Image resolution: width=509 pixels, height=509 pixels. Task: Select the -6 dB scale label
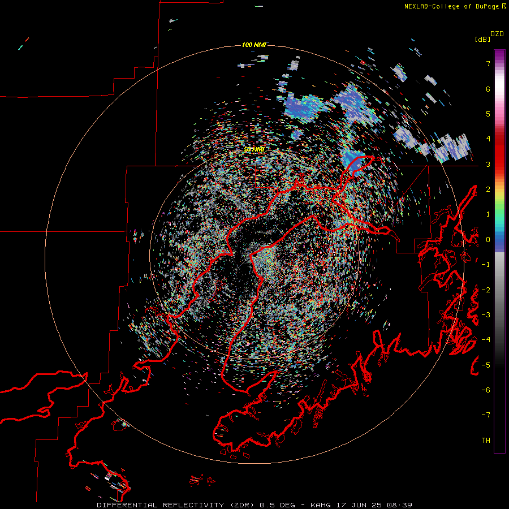point(486,390)
